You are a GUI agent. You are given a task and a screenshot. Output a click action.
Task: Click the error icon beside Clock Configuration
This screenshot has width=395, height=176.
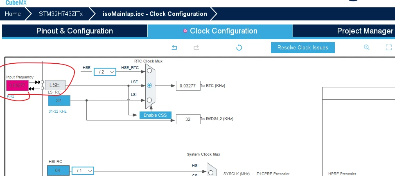(x=185, y=31)
